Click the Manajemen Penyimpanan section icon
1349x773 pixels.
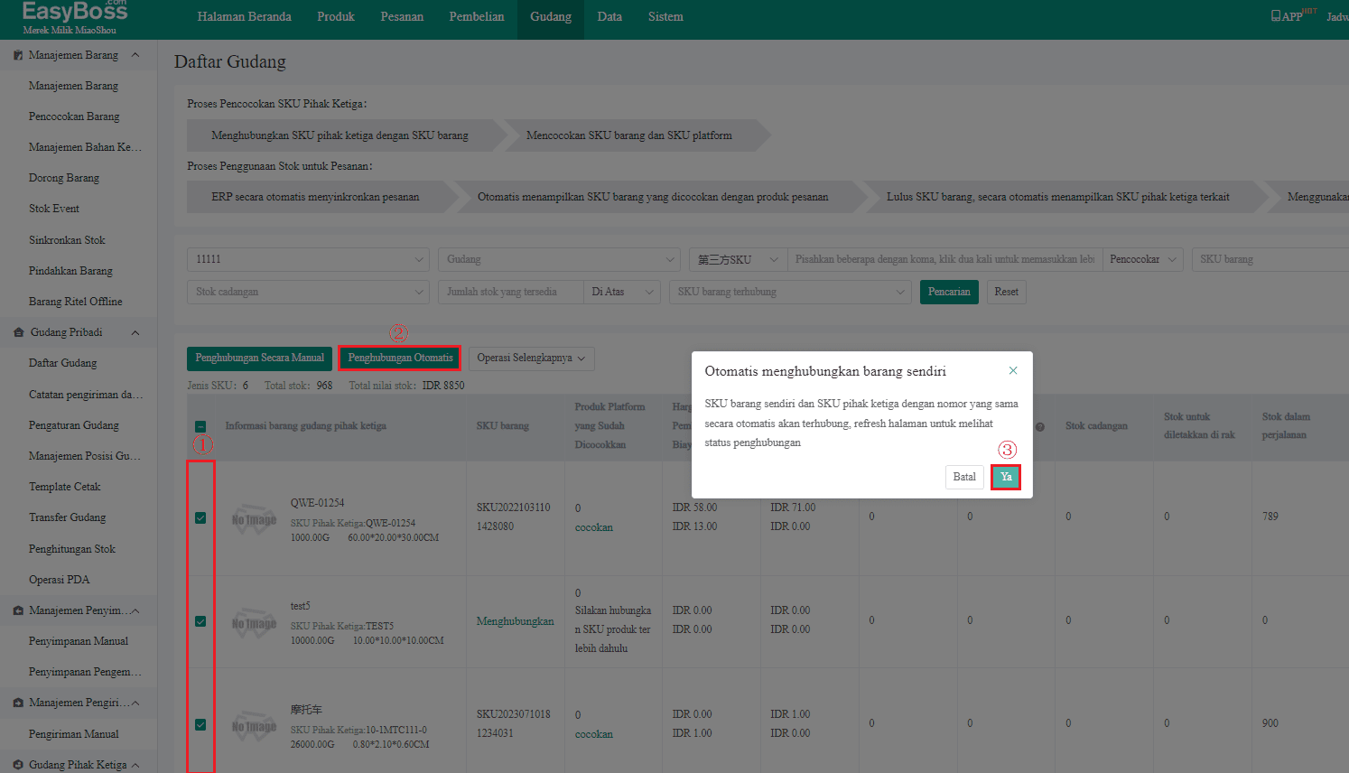18,610
